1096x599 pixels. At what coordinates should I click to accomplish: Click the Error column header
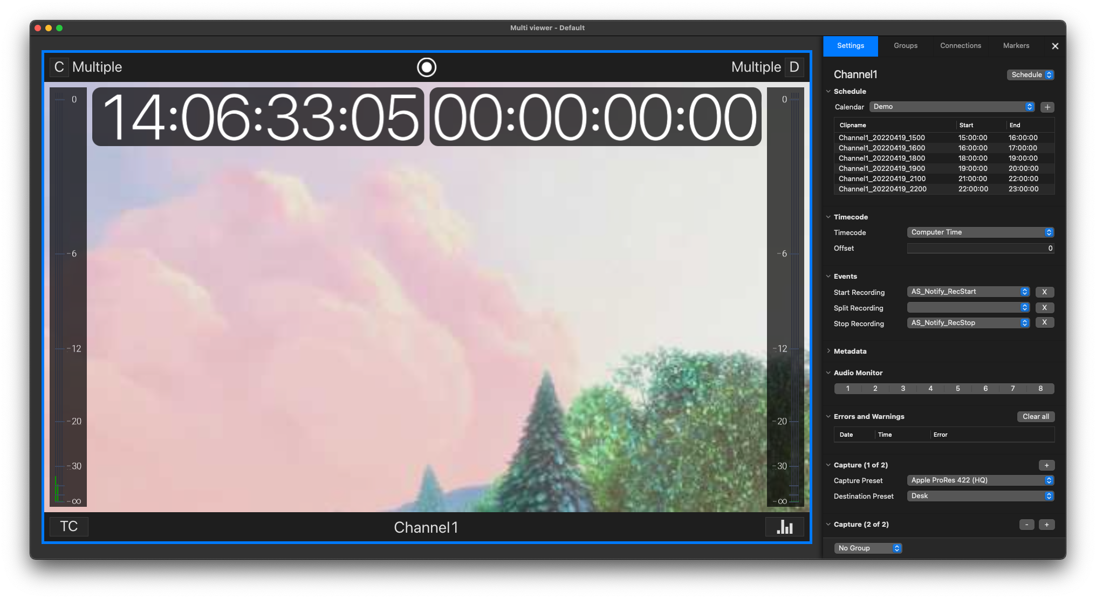pos(991,435)
